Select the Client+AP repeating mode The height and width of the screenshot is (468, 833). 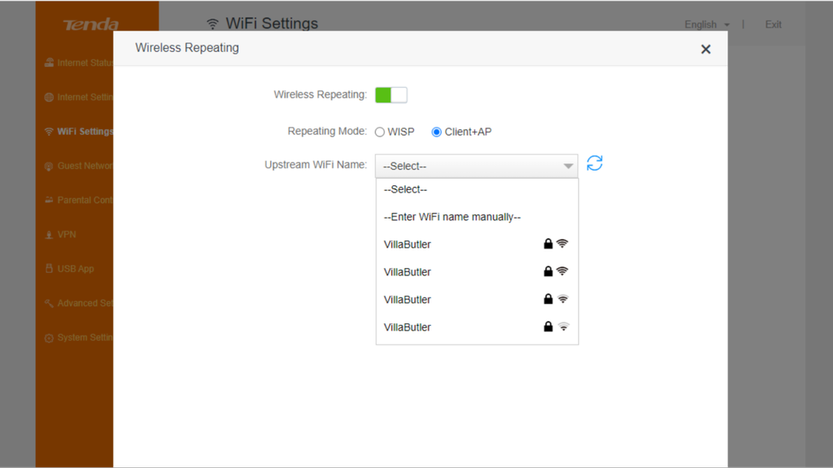[x=436, y=131]
